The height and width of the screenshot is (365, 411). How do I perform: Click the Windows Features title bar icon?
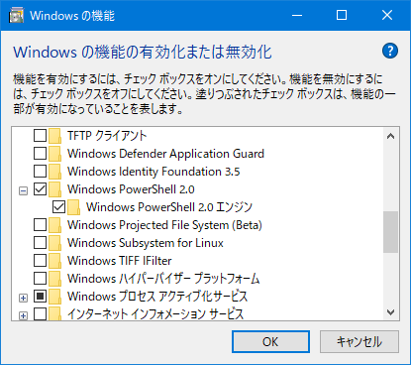coord(16,16)
